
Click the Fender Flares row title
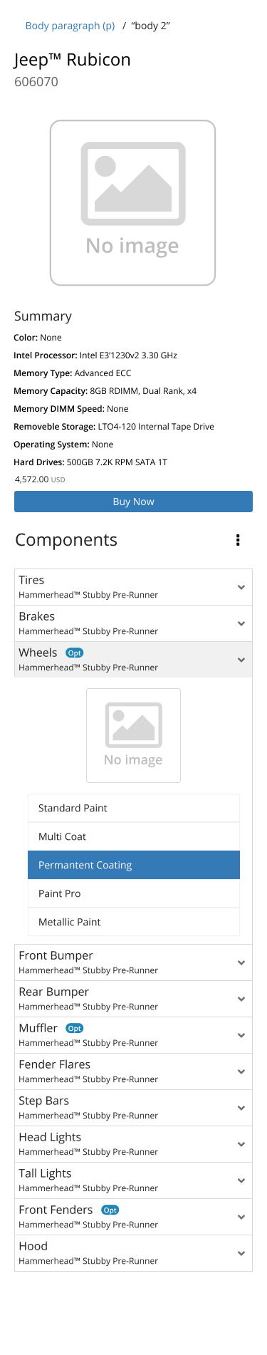pos(55,1064)
